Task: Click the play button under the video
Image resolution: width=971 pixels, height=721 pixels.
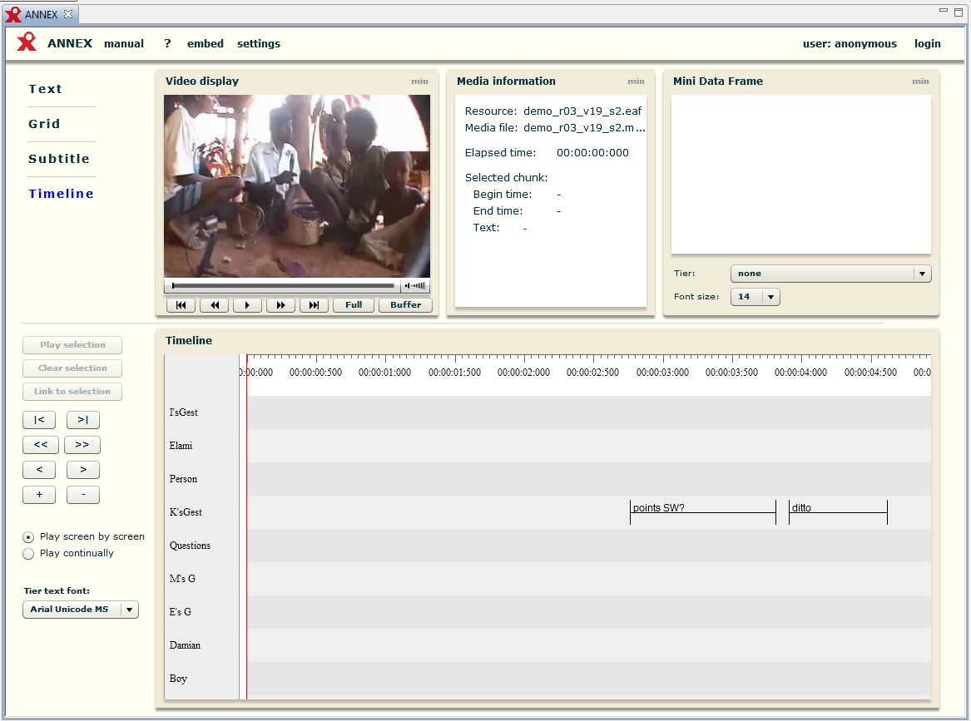Action: click(x=247, y=305)
